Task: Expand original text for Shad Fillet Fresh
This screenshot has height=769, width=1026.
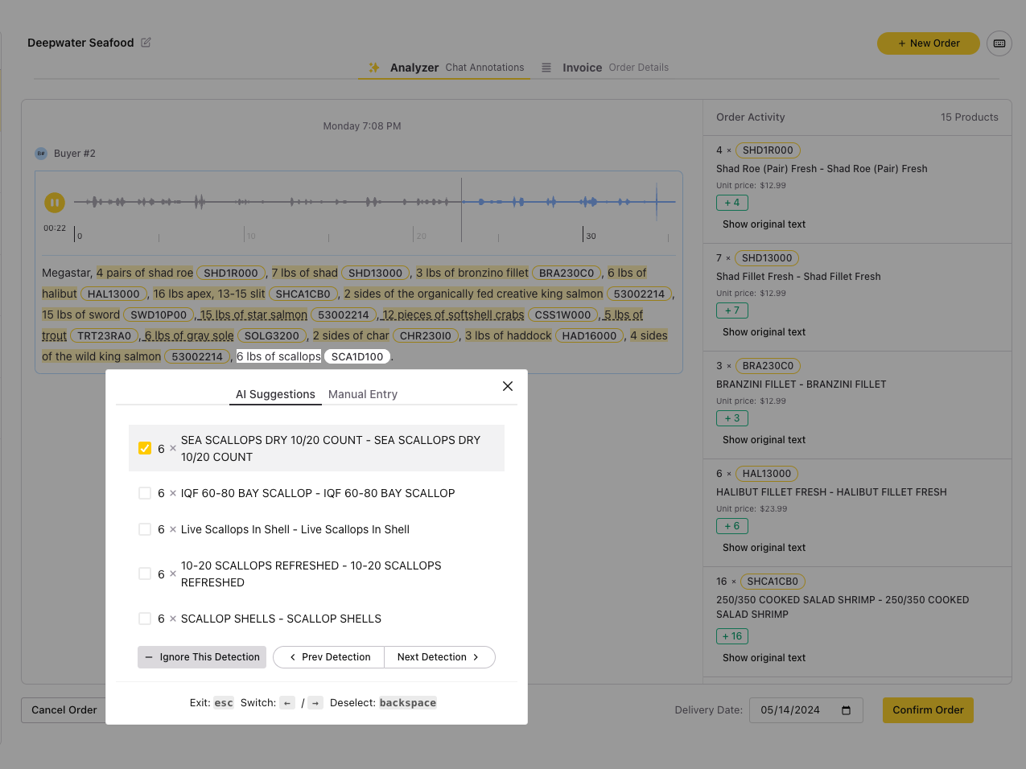Action: click(x=764, y=332)
